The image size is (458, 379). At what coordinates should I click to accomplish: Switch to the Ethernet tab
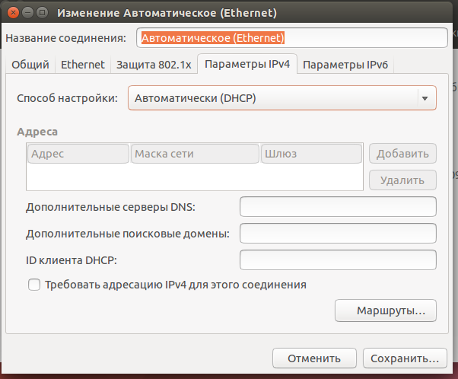[x=82, y=65]
